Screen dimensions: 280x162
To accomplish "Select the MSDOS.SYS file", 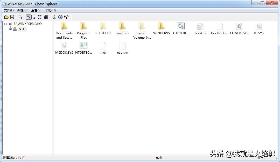I will click(x=64, y=48).
